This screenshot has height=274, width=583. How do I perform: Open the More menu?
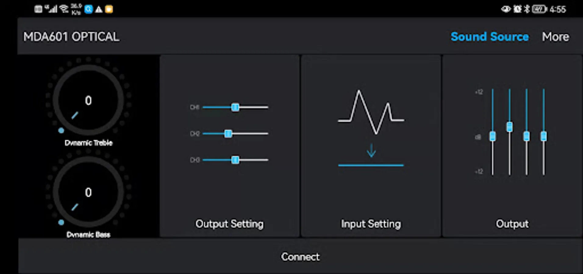tap(555, 37)
